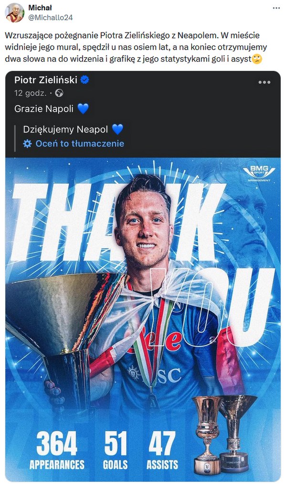
Task: Open the @Michallo24 handle link
Action: click(x=51, y=18)
